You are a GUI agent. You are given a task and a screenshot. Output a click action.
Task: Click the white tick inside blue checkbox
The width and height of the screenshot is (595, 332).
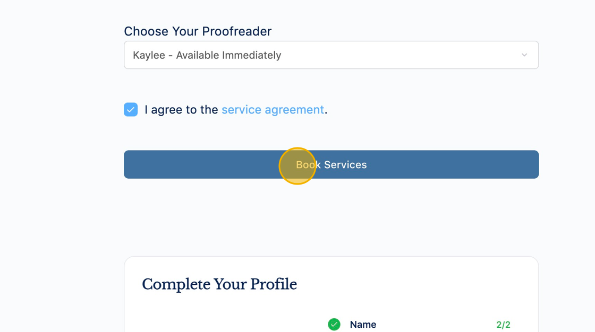tap(131, 110)
